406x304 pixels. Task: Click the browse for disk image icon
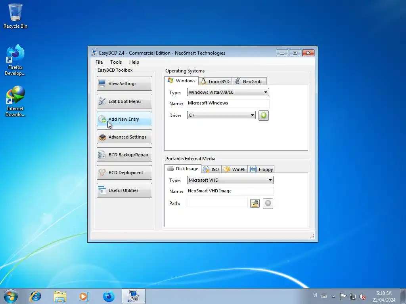point(255,203)
